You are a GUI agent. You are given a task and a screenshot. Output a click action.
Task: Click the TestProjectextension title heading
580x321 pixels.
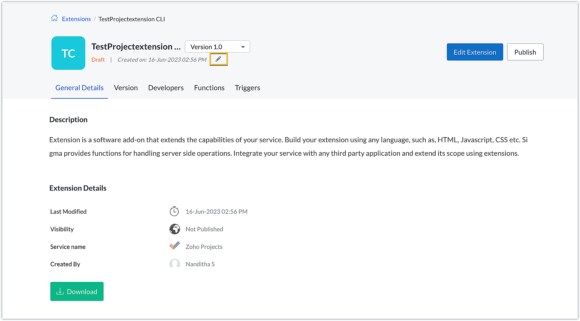point(136,47)
